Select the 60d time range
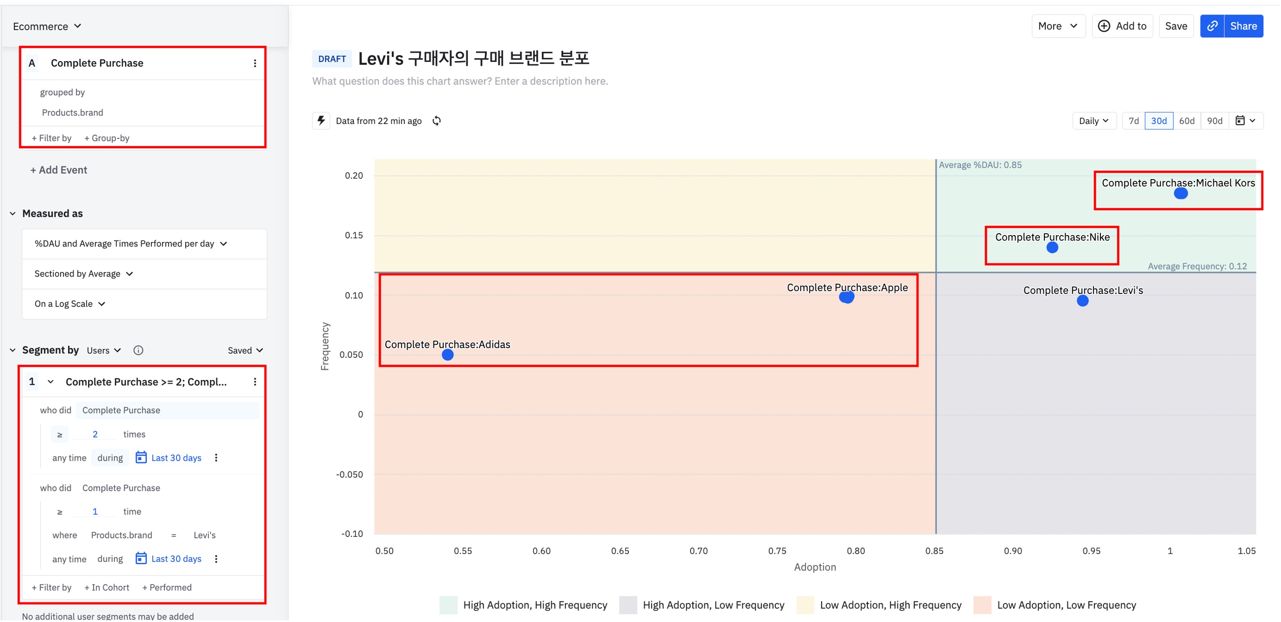This screenshot has width=1281, height=622. click(x=1187, y=121)
